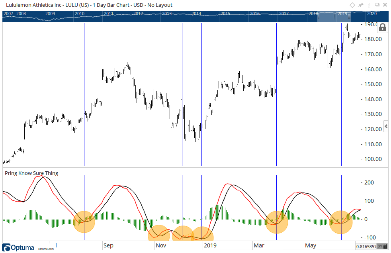Click the Pring Know Sure Thing label
391x253 pixels.
[31, 173]
